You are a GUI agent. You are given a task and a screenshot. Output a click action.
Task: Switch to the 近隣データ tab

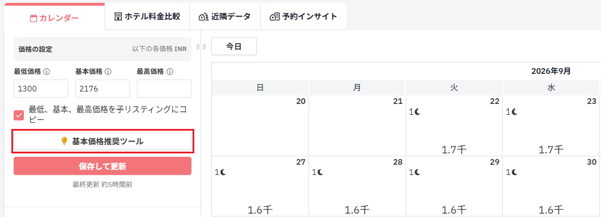point(225,16)
